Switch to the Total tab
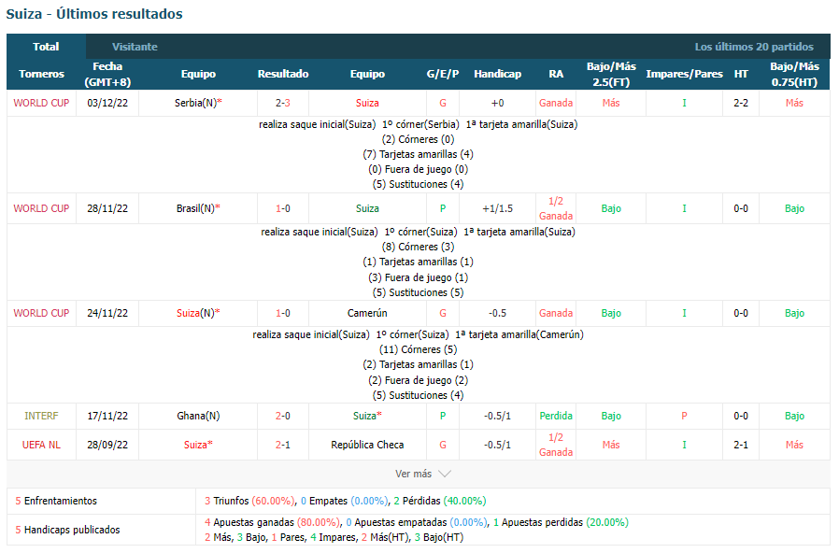Viewport: 839px width, 553px height. pos(46,47)
